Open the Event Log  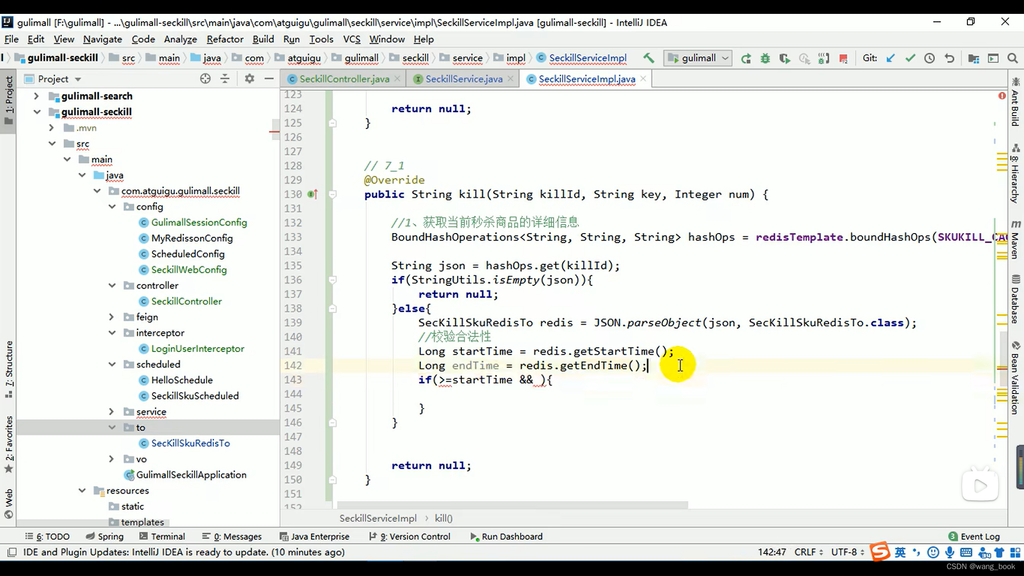(x=974, y=537)
